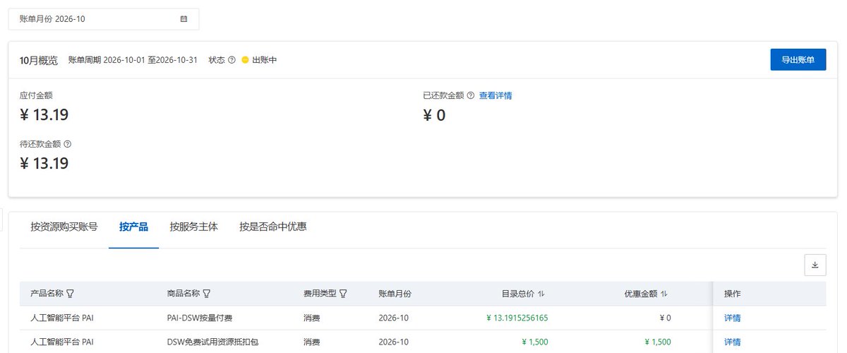Switch to the 按资源购买账号 tab
Viewport: 847px width, 353px height.
coord(64,227)
